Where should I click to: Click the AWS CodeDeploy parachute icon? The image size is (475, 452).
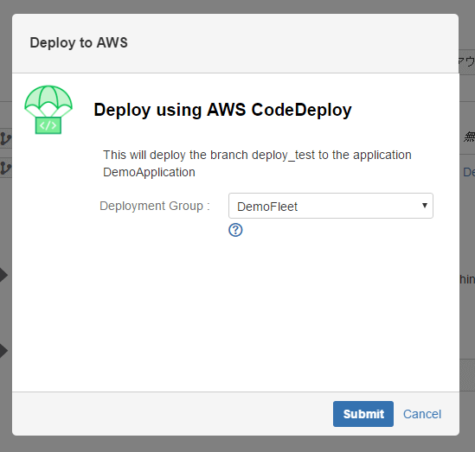[x=48, y=110]
